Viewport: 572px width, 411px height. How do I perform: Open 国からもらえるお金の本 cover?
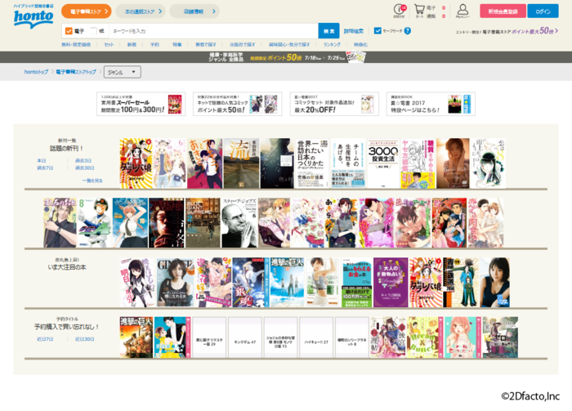coord(356,282)
